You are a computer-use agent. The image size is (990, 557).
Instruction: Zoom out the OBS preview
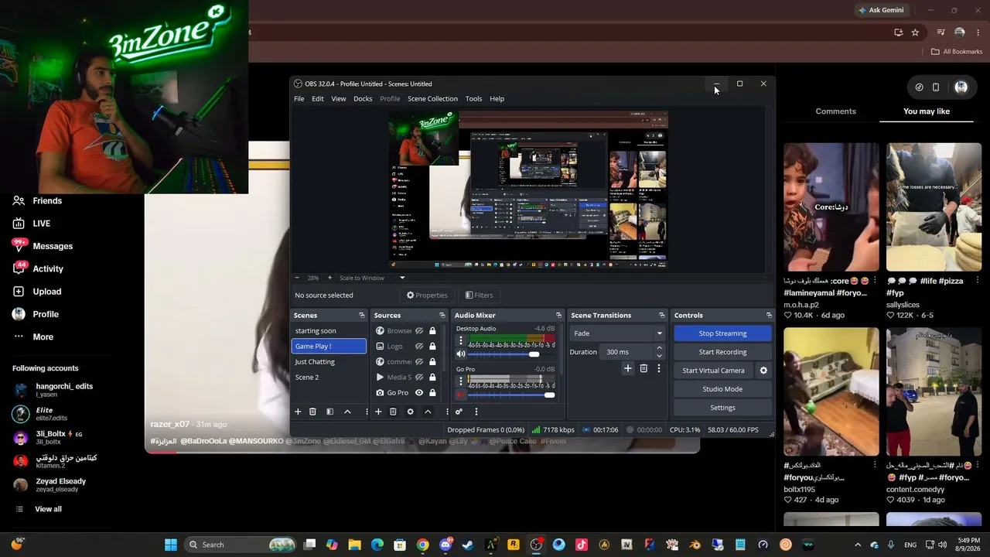[x=297, y=278]
